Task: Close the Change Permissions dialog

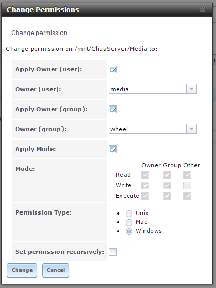Action: (x=202, y=9)
